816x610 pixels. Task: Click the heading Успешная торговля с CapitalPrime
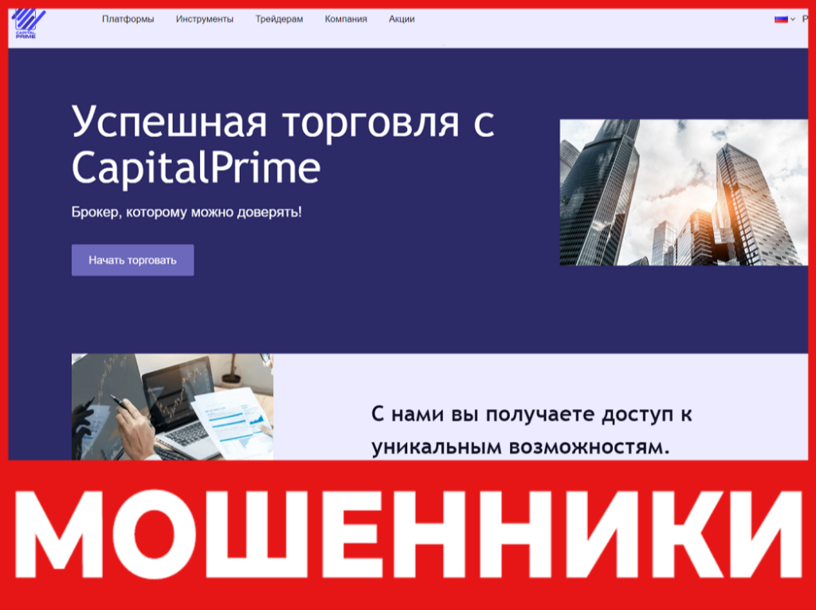[283, 144]
